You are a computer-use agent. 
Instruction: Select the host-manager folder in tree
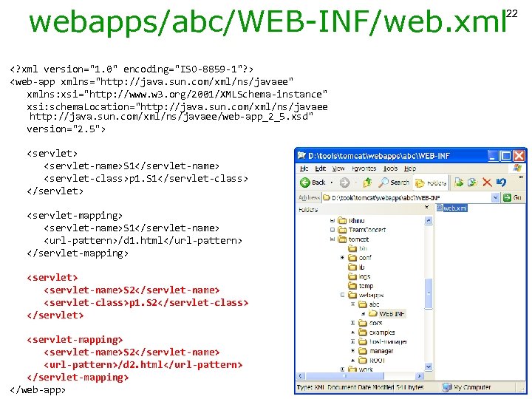pyautogui.click(x=383, y=341)
